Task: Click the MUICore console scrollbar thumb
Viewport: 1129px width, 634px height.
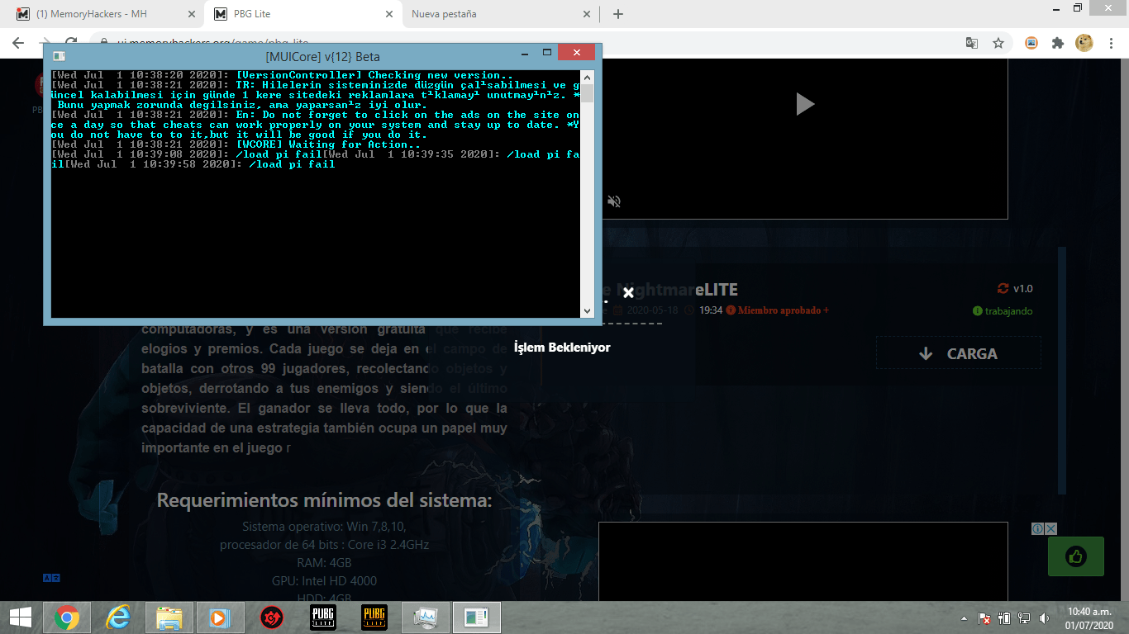Action: [587, 92]
